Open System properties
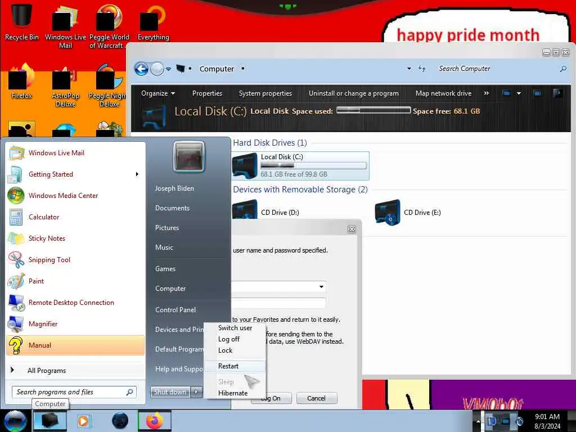Viewport: 576px width, 432px height. (x=265, y=93)
